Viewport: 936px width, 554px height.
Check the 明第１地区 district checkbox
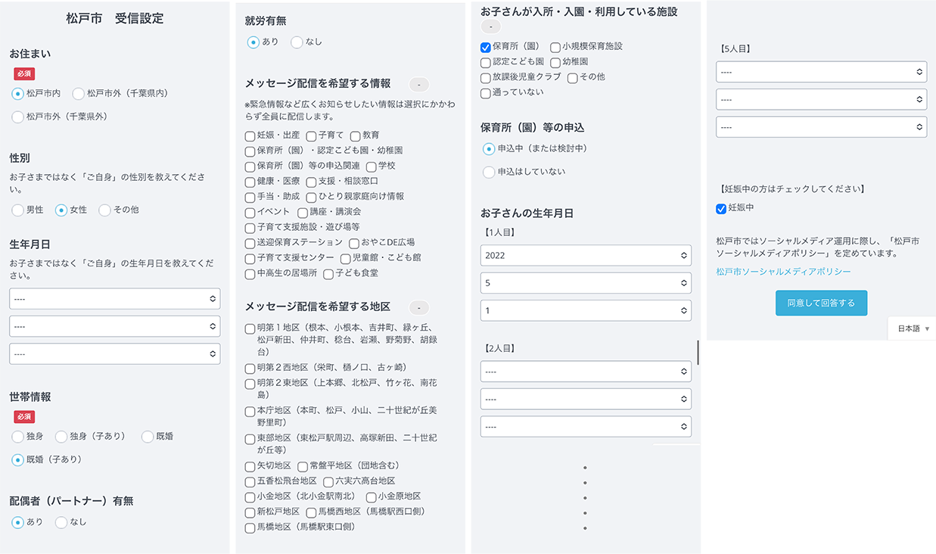click(249, 328)
